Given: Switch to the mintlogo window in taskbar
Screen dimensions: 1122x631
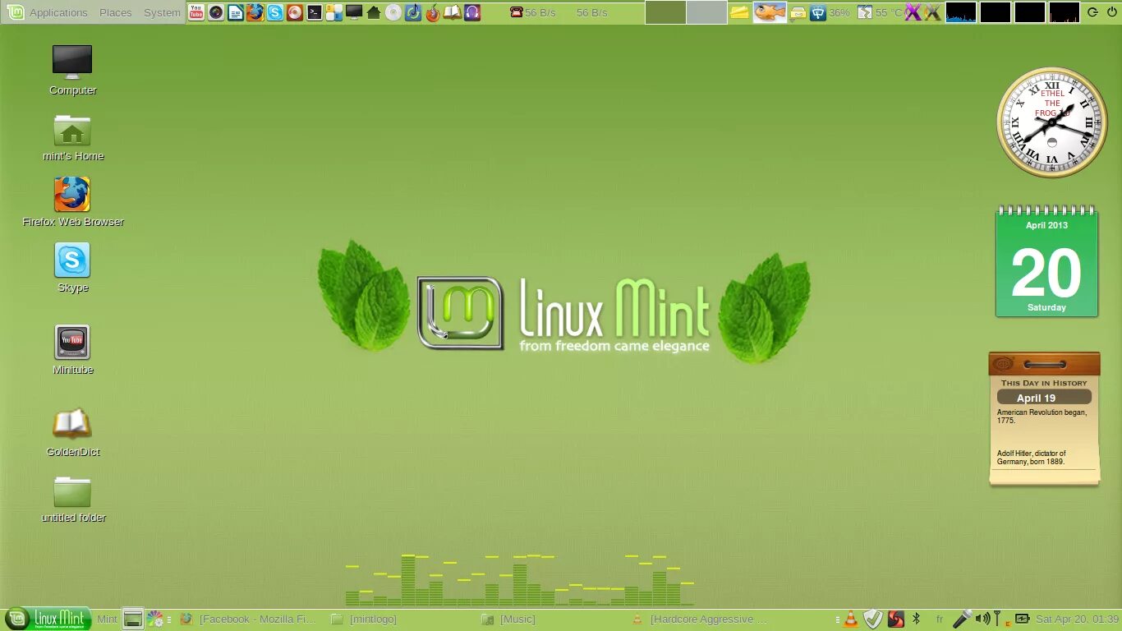Looking at the screenshot, I should [x=364, y=619].
